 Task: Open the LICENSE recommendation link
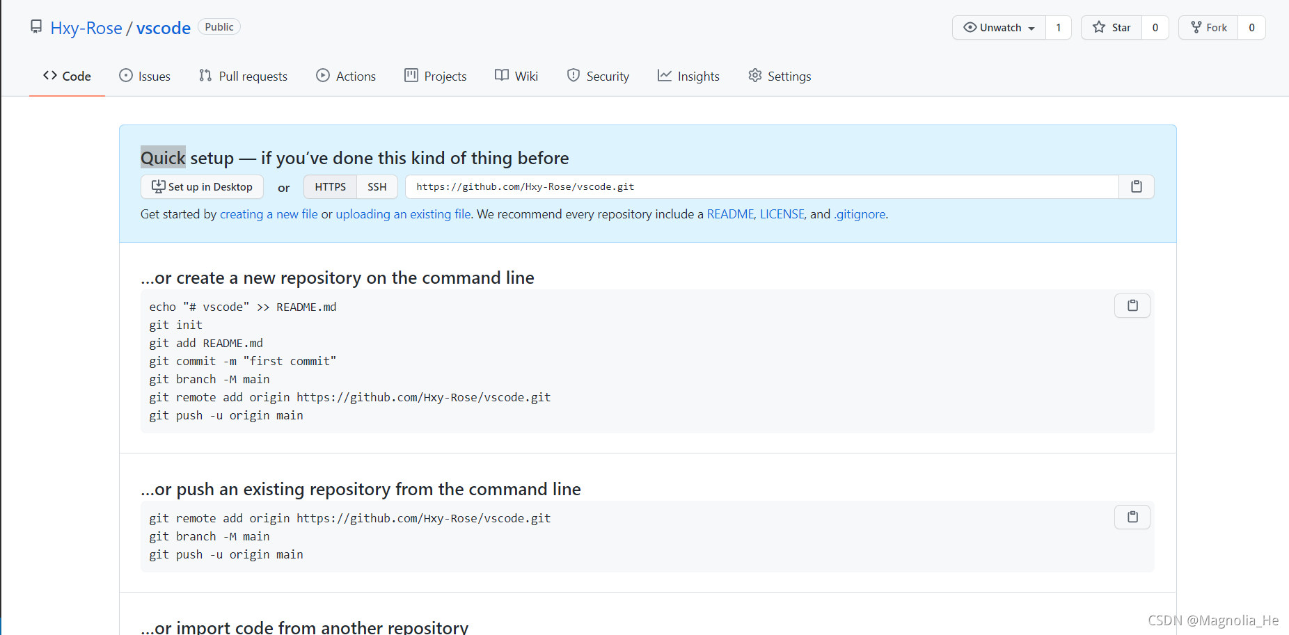pyautogui.click(x=782, y=214)
